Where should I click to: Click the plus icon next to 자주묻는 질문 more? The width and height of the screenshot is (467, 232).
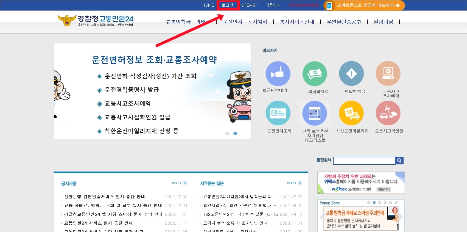(300, 183)
